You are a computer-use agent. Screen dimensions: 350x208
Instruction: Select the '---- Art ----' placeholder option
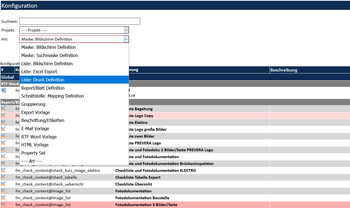(74, 161)
